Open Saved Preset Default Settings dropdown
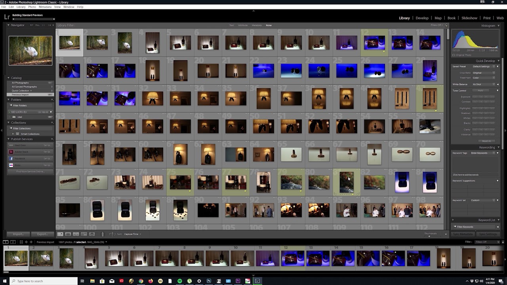The image size is (507, 285). pyautogui.click(x=484, y=66)
